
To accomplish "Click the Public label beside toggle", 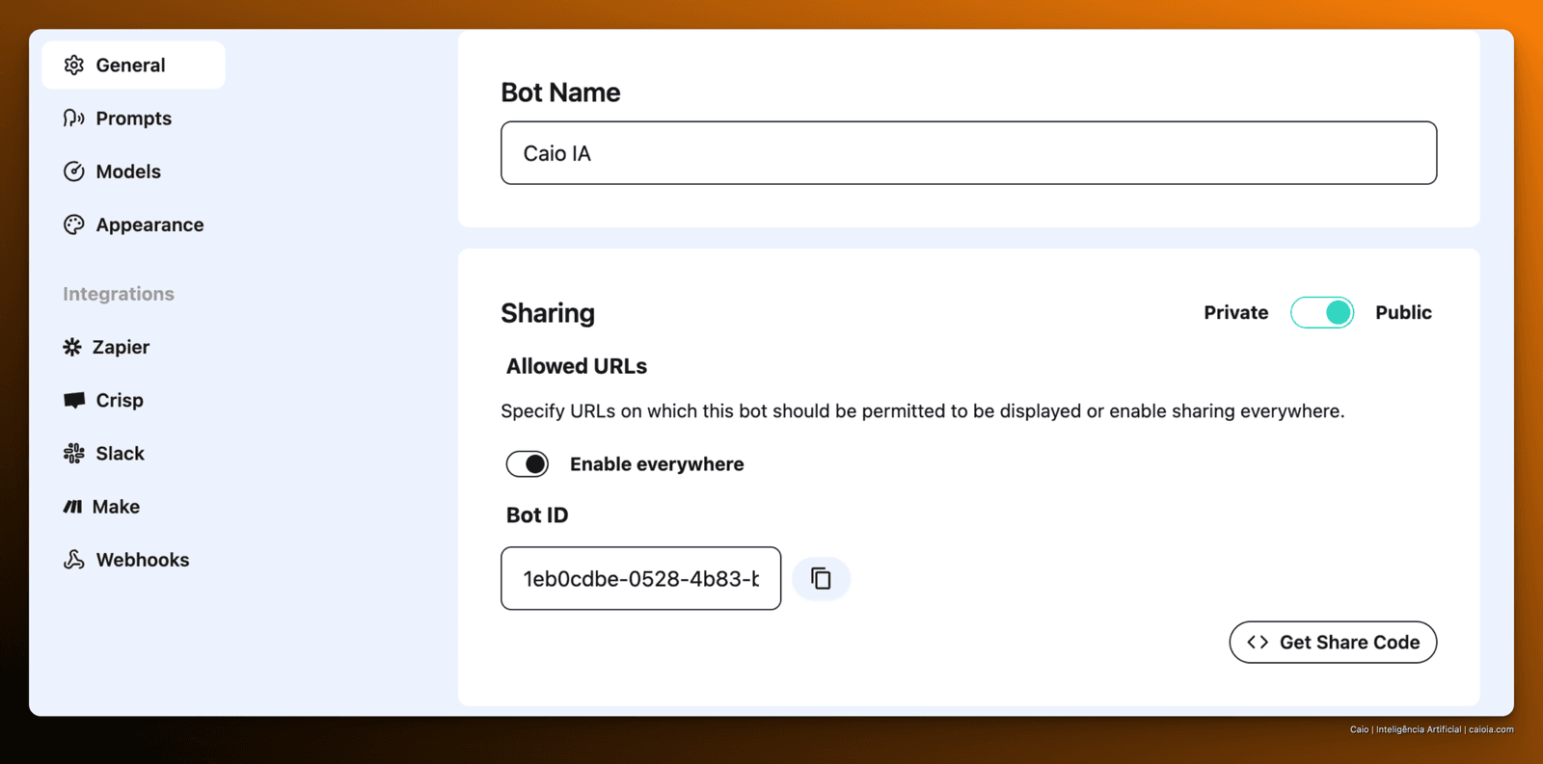I will [1403, 312].
